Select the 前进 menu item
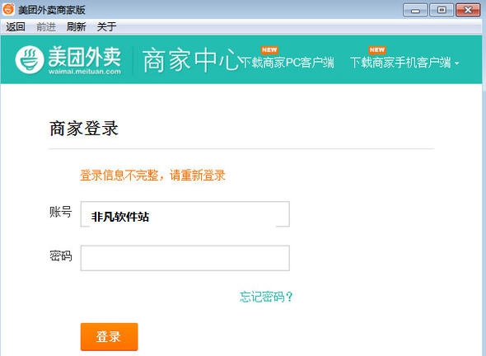The height and width of the screenshot is (356, 486). coord(46,27)
